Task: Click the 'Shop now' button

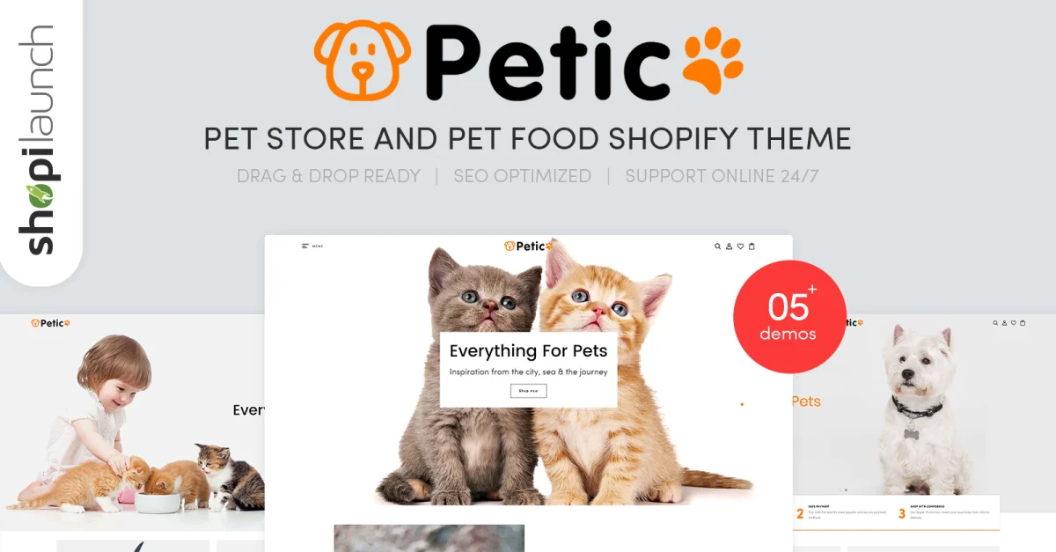Action: point(528,391)
